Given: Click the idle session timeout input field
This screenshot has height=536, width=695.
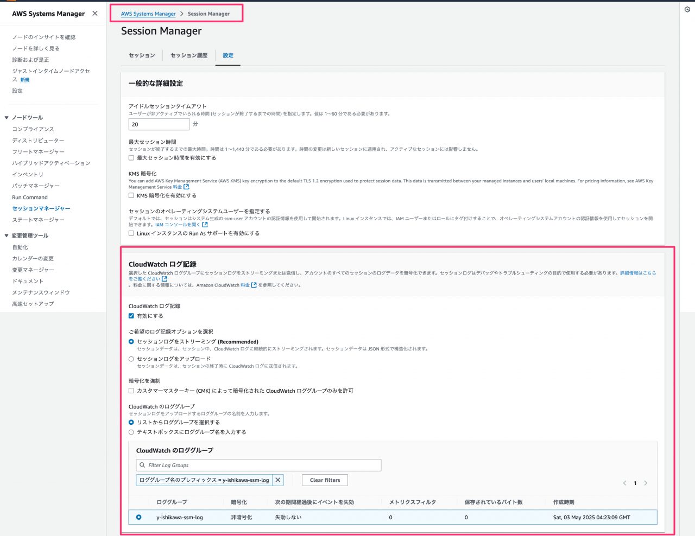Looking at the screenshot, I should (x=159, y=124).
